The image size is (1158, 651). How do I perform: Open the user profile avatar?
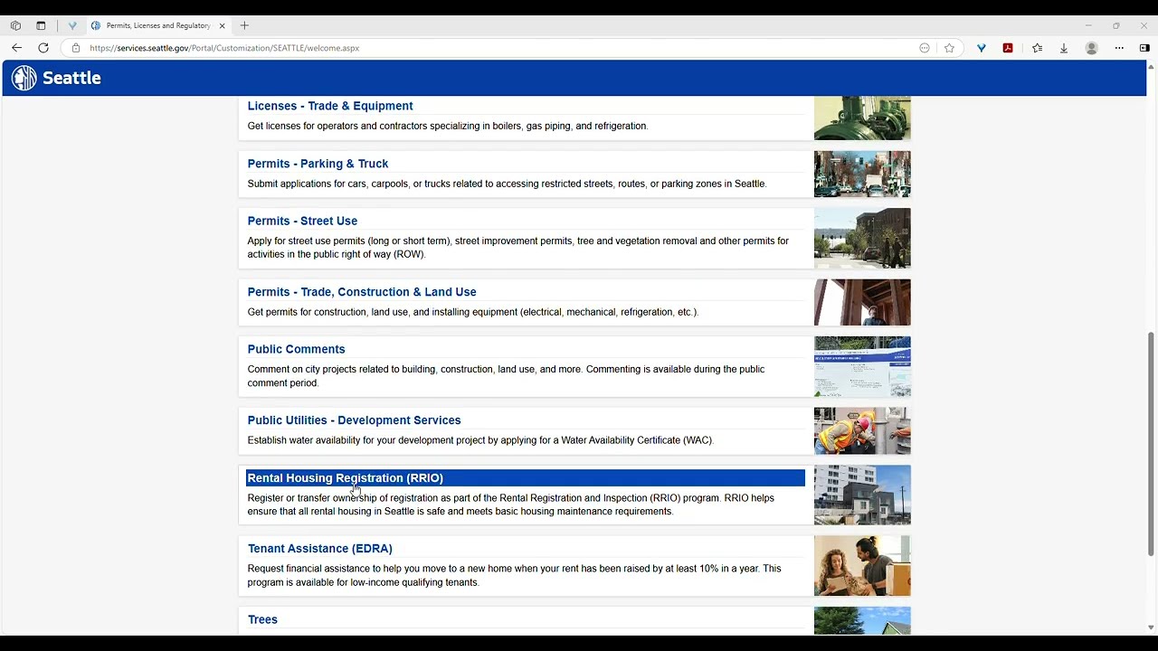[x=1092, y=48]
